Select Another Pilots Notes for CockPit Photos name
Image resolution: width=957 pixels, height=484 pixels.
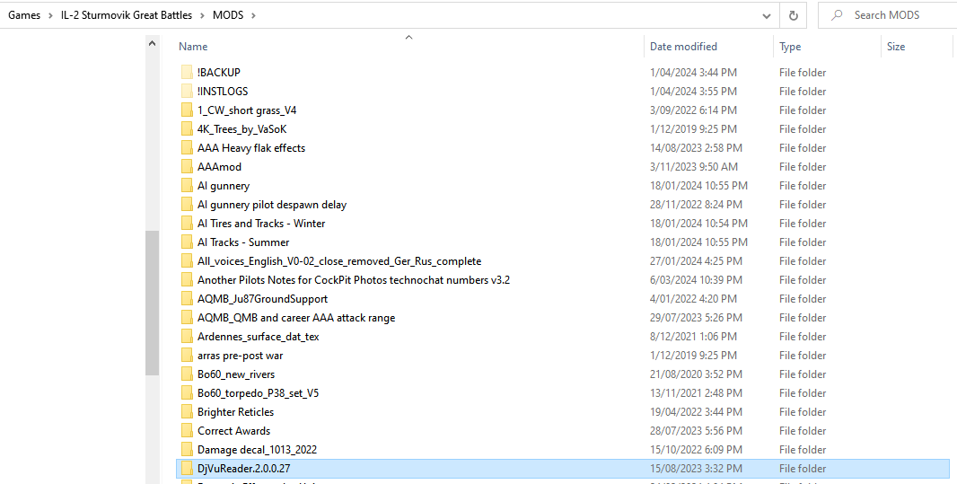(x=354, y=281)
